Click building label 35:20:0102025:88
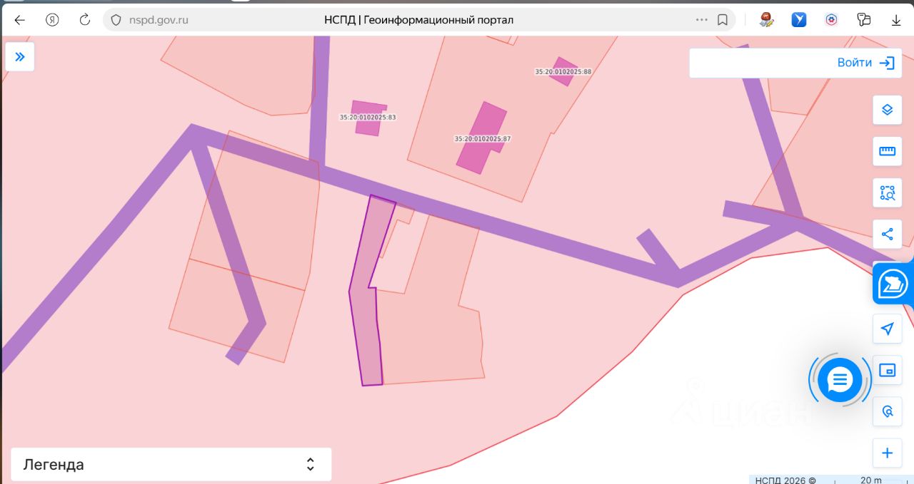Viewport: 914px width, 484px height. (x=563, y=71)
